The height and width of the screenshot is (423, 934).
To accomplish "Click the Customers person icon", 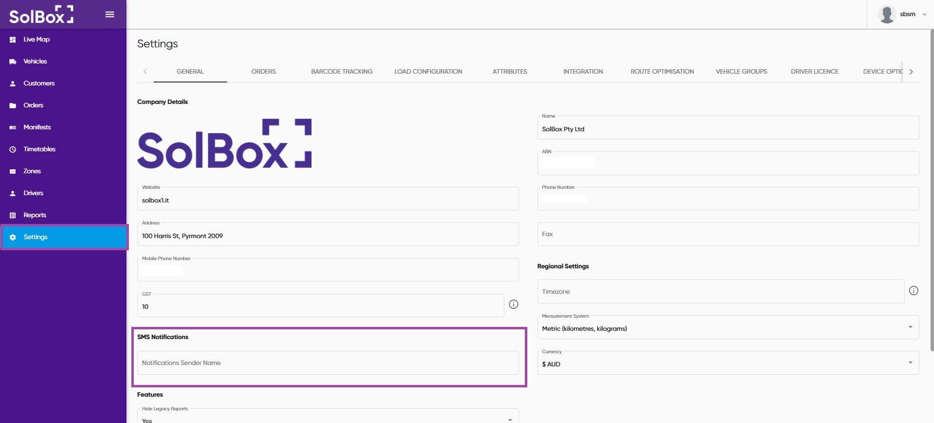I will click(x=13, y=83).
